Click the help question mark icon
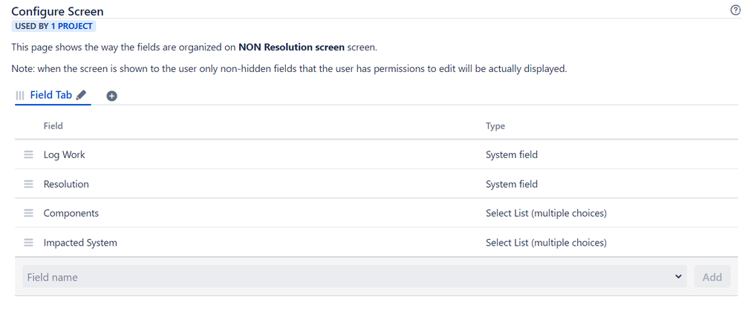Image resolution: width=742 pixels, height=311 pixels. pos(735,11)
